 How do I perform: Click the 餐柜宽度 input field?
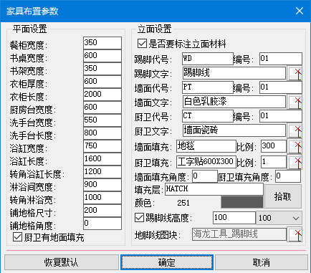point(102,43)
